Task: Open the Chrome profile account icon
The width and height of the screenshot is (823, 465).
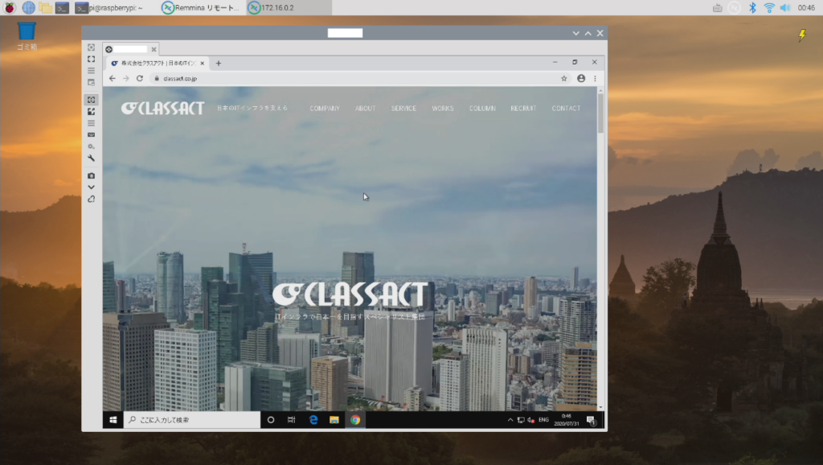Action: (x=581, y=78)
